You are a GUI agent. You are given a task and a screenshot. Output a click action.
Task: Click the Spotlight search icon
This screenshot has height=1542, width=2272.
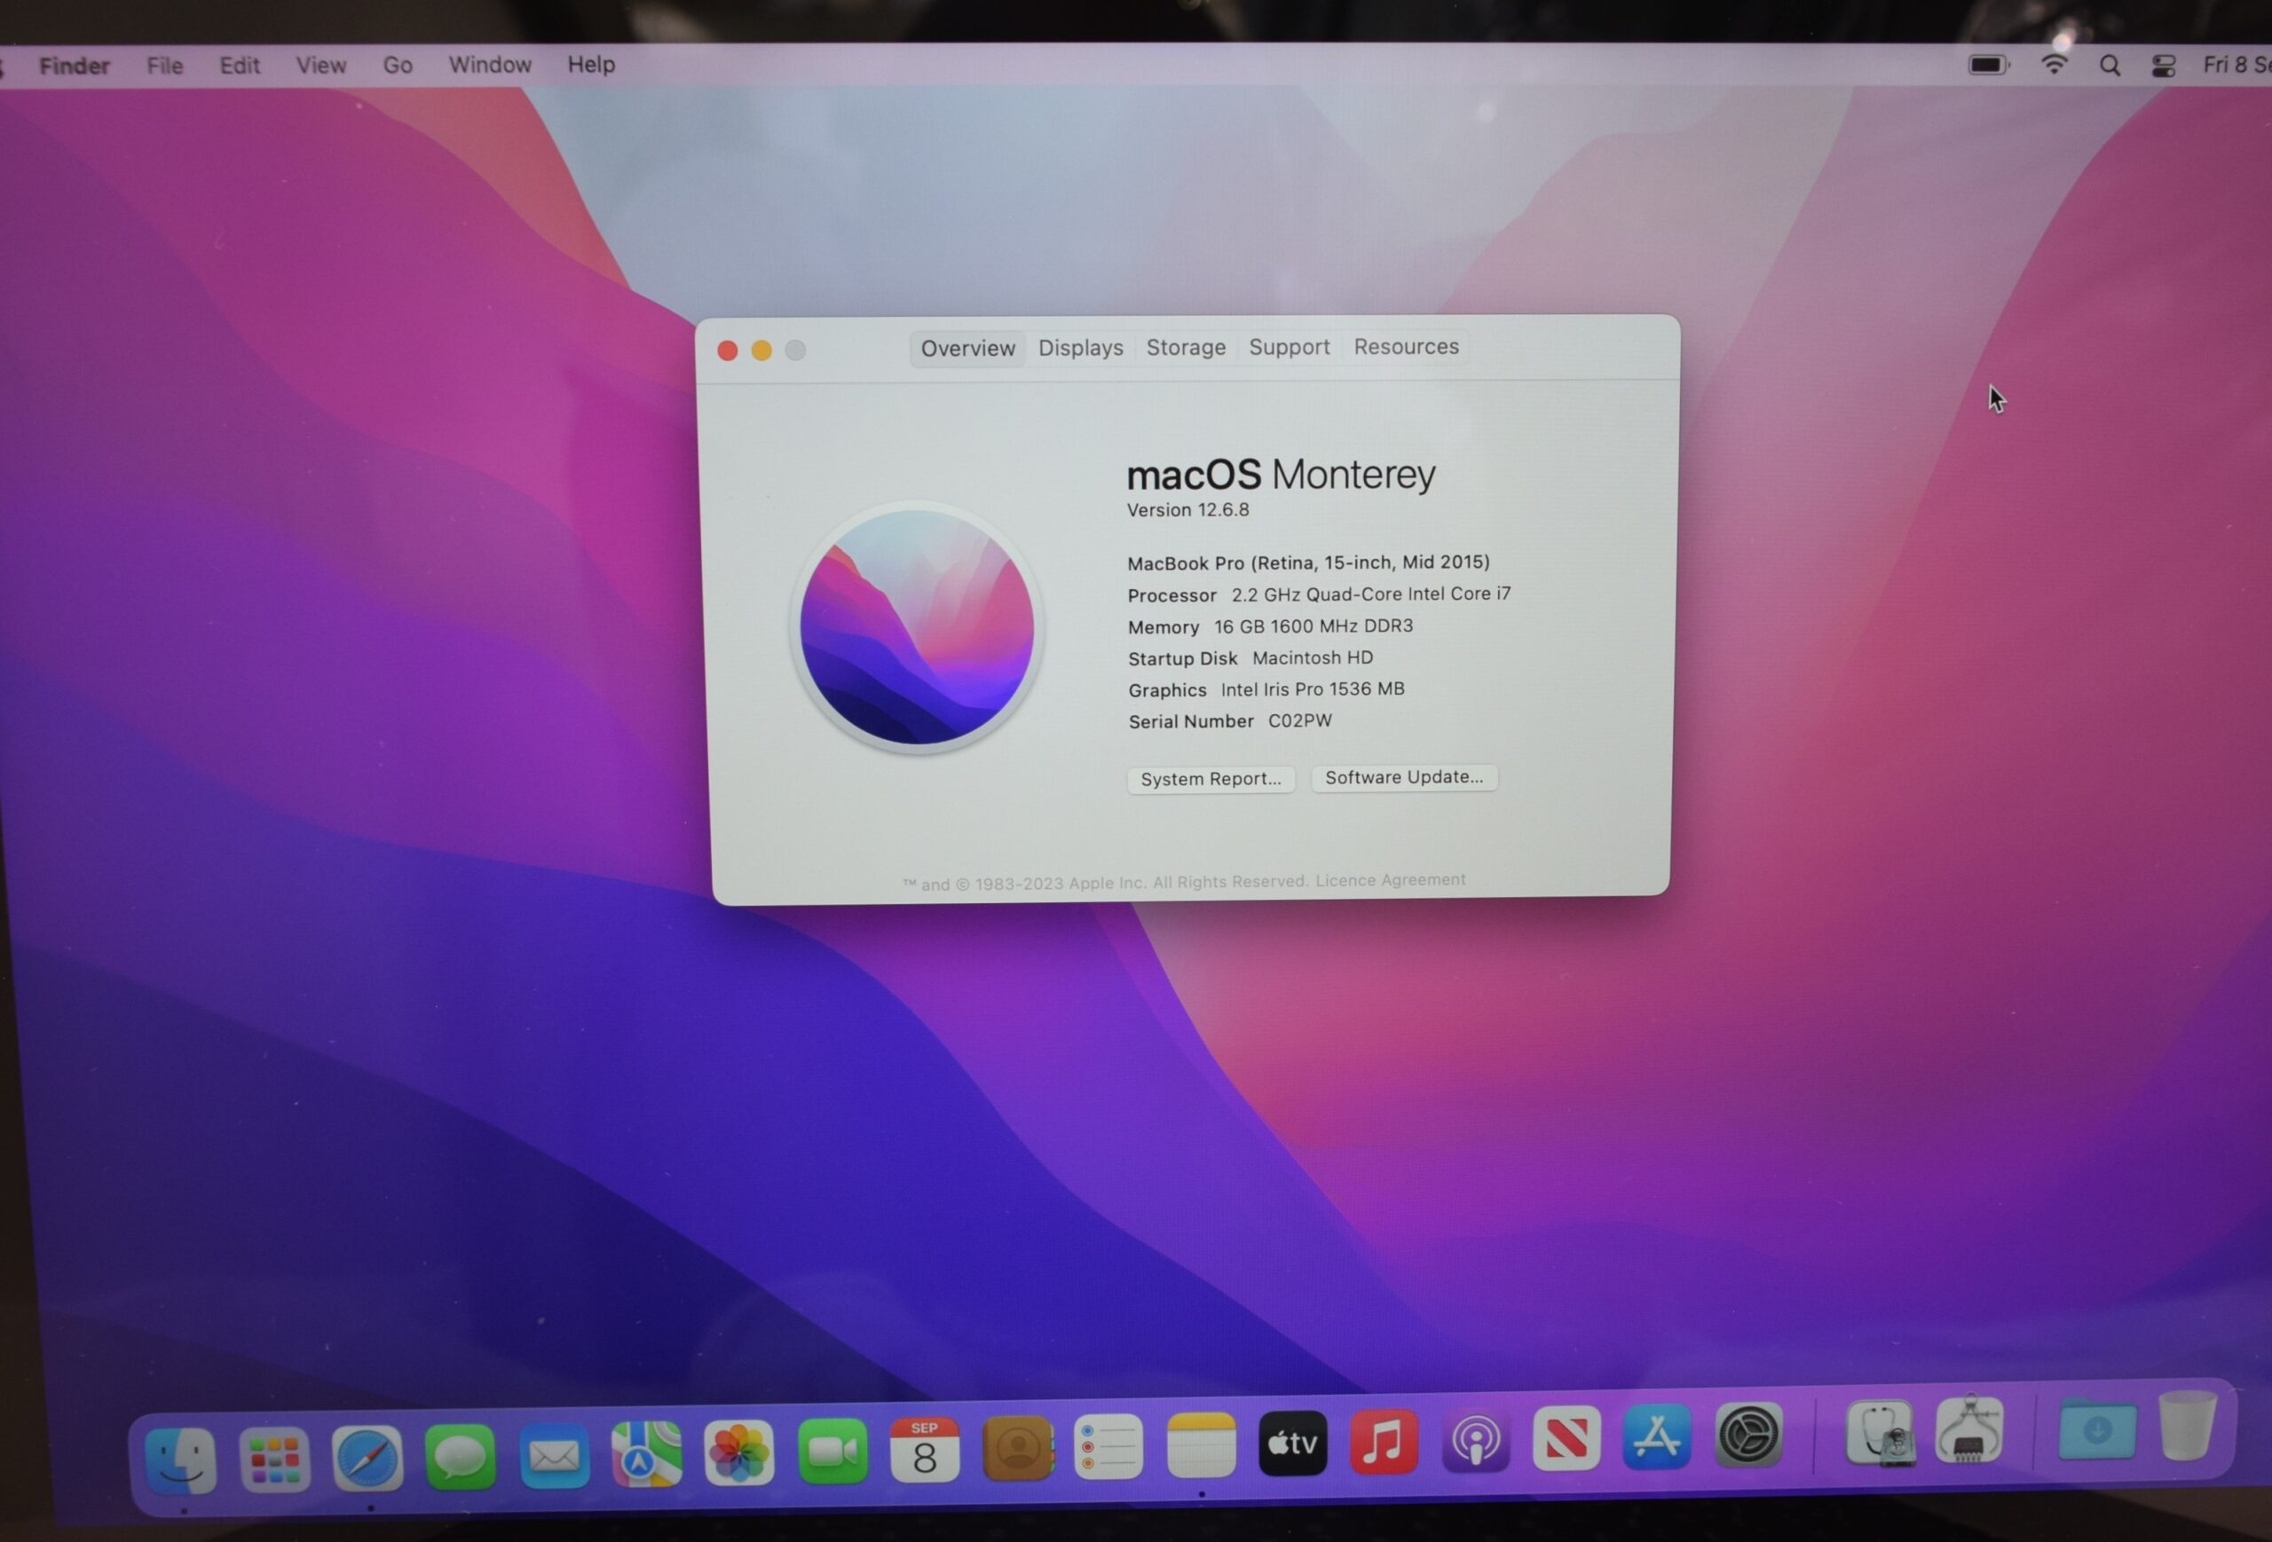click(x=2110, y=66)
